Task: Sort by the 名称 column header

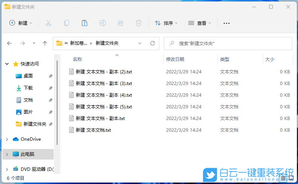Action: coord(77,59)
